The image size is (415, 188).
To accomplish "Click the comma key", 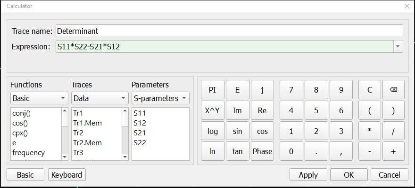I will [x=341, y=151].
